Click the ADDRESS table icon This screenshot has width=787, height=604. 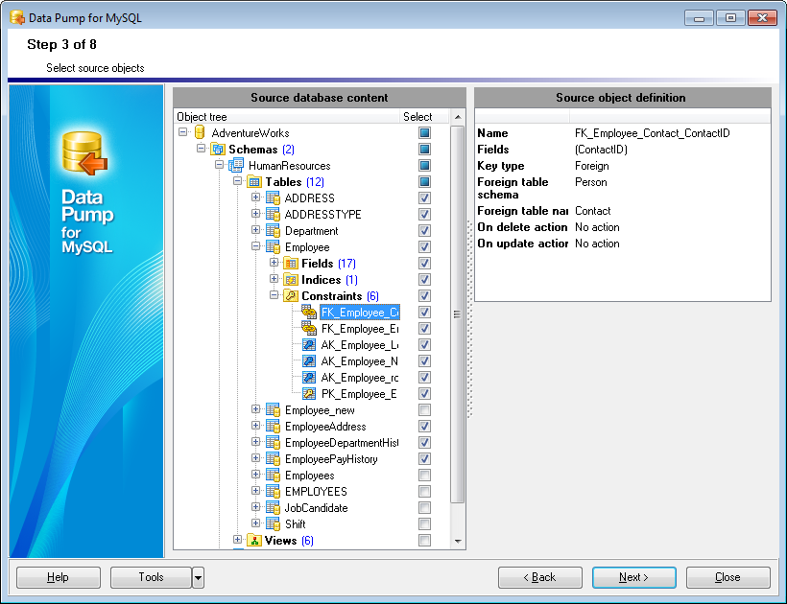273,198
